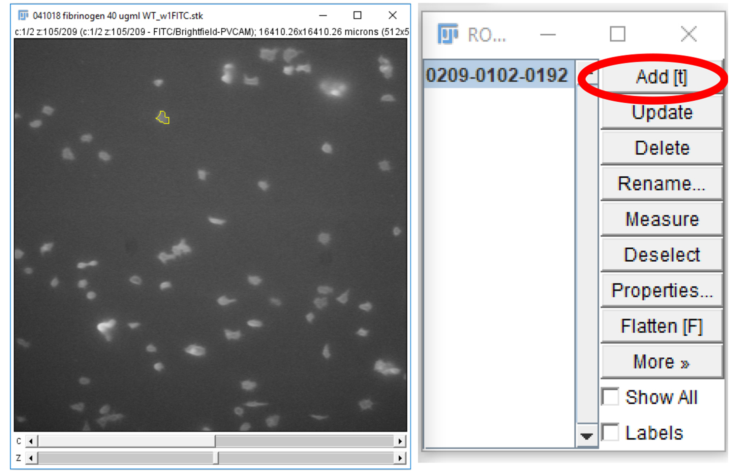Click the z slider right arrow
The height and width of the screenshot is (474, 736).
(400, 458)
